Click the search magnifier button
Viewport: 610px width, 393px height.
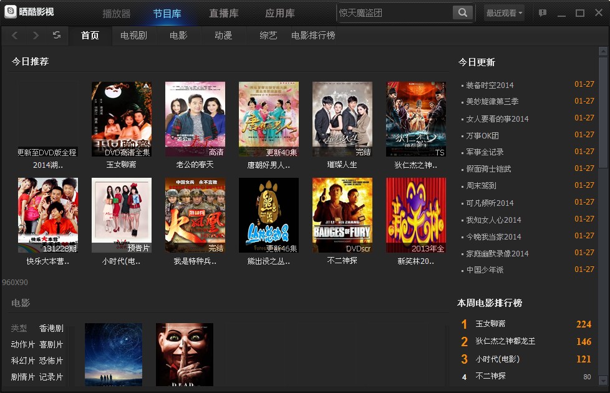point(463,12)
